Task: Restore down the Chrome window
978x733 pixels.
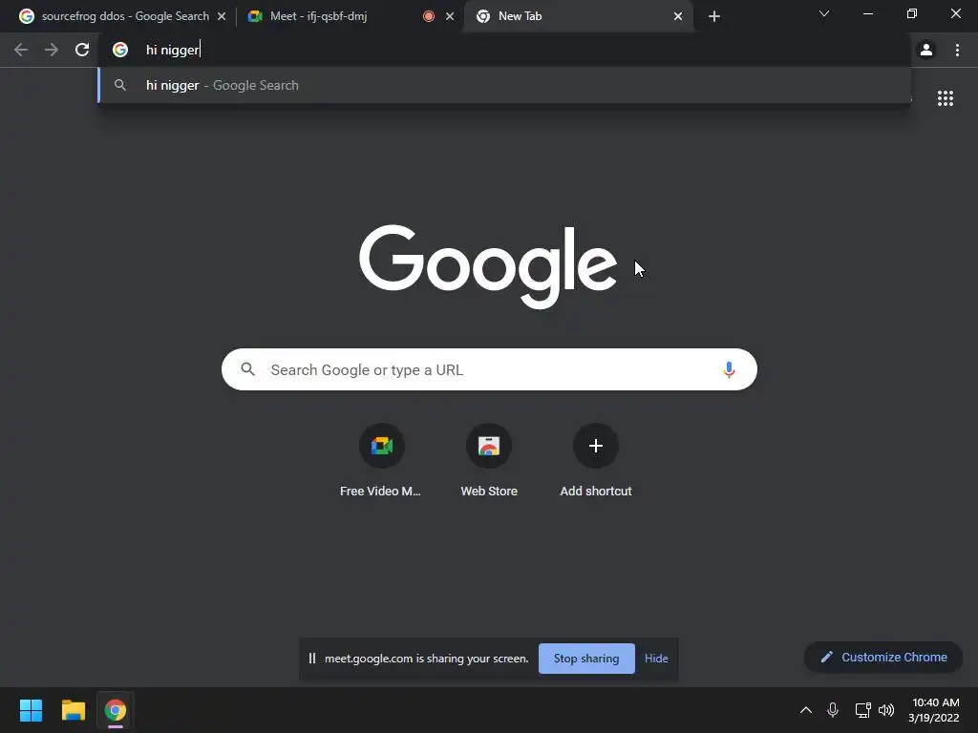Action: (x=912, y=13)
